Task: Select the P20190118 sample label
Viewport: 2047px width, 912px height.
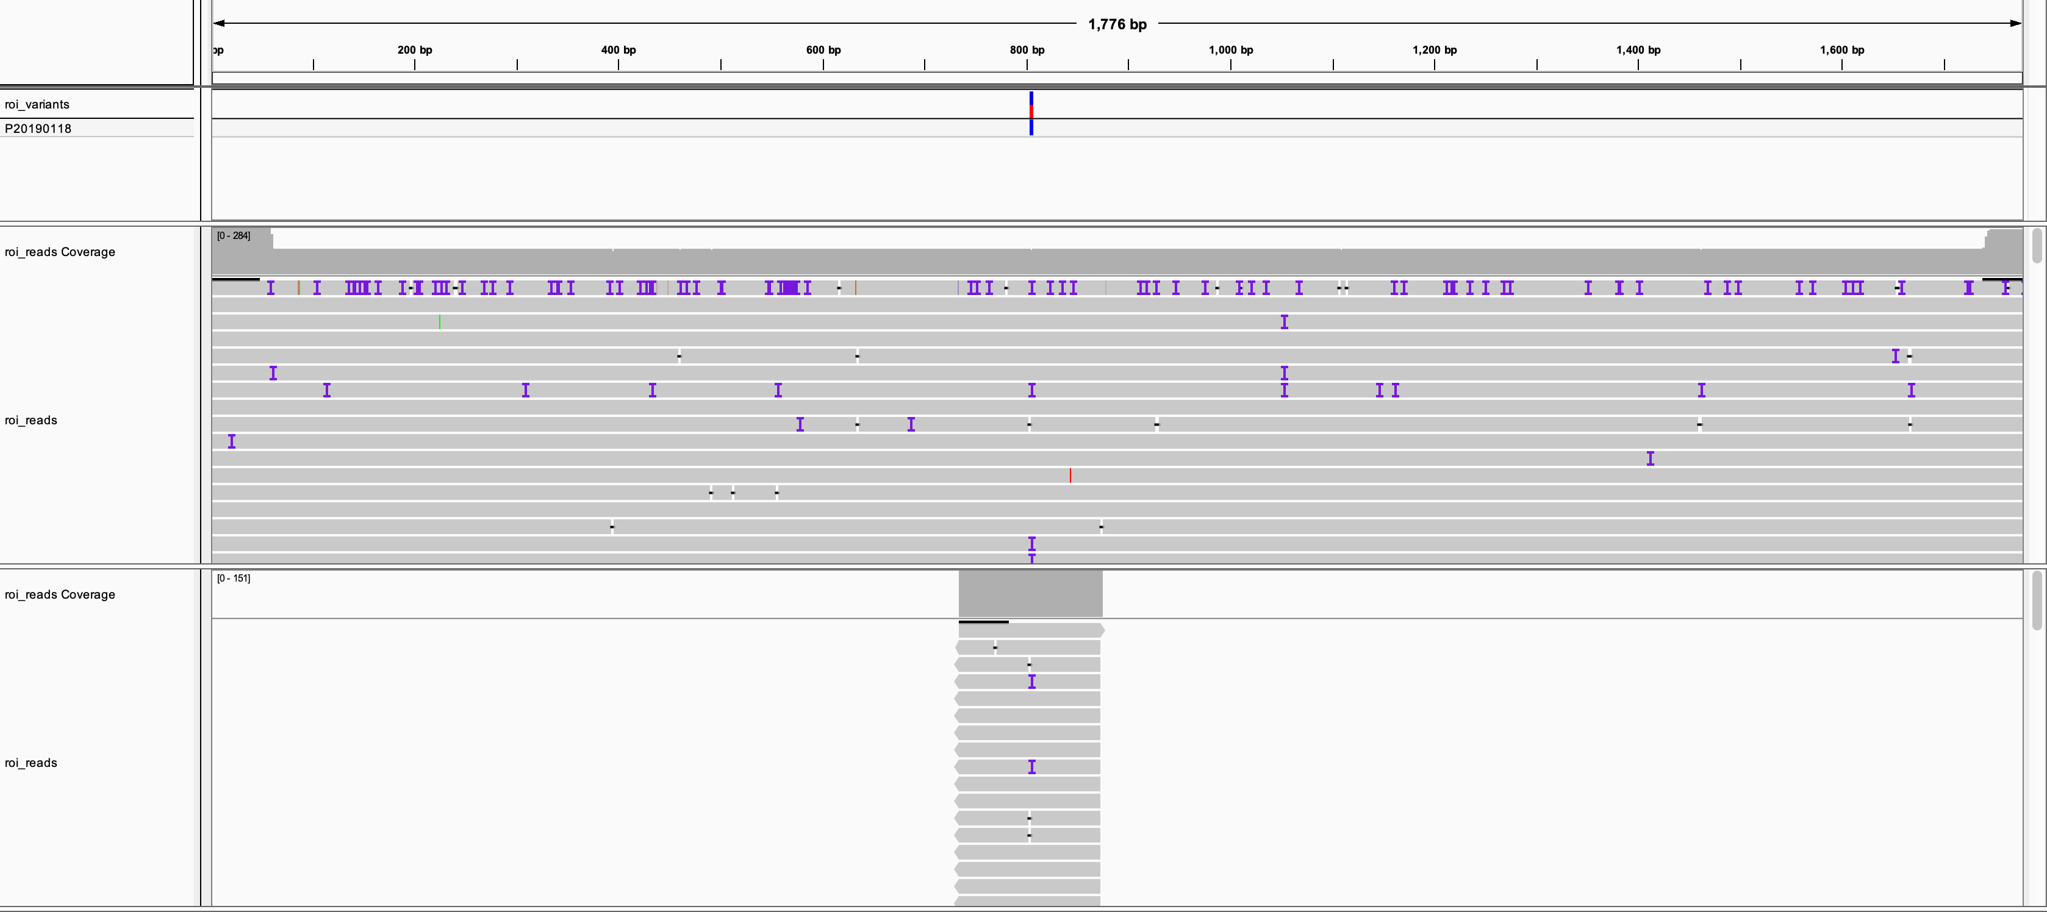Action: click(x=38, y=129)
